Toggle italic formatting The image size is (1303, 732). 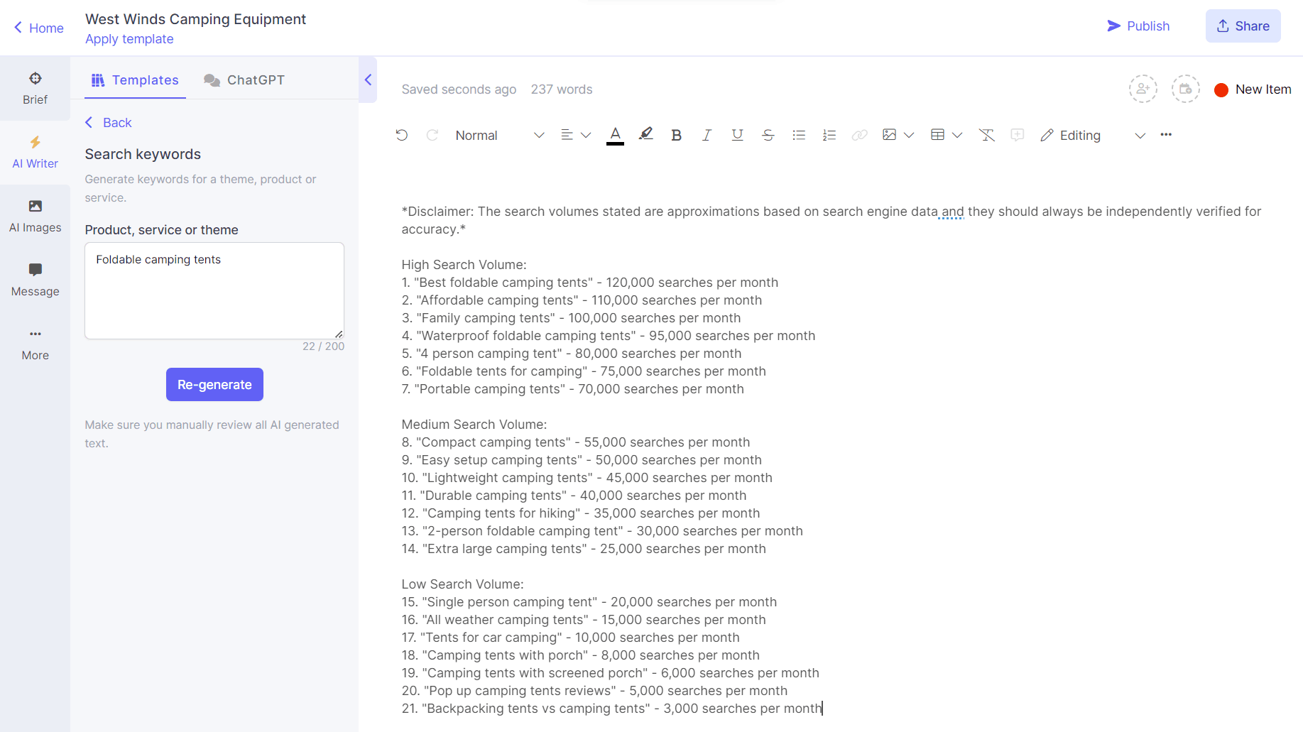click(707, 135)
